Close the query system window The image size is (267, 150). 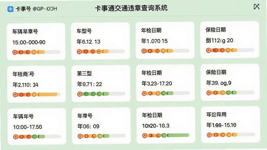(256, 7)
